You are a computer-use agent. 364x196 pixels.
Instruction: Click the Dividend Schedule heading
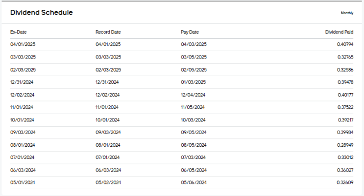41,13
